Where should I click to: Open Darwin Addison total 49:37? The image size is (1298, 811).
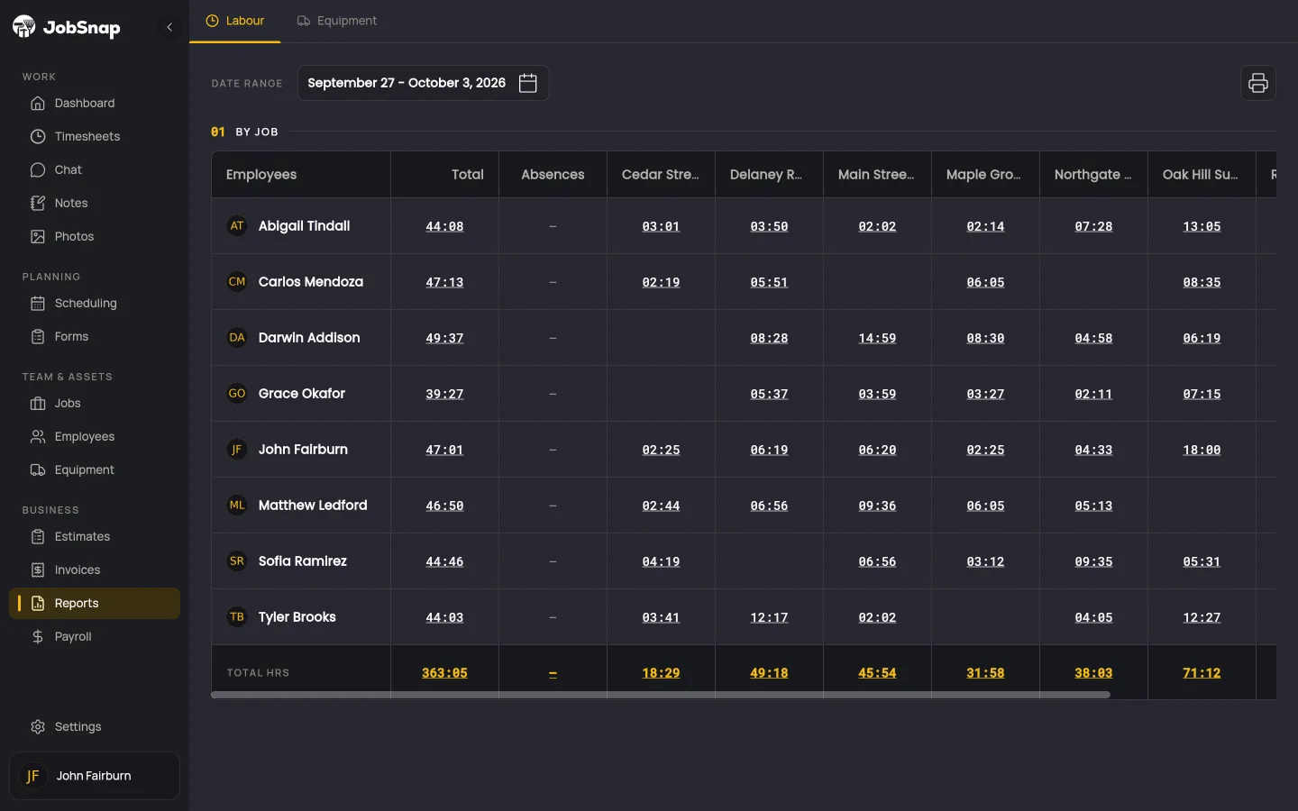(x=444, y=338)
